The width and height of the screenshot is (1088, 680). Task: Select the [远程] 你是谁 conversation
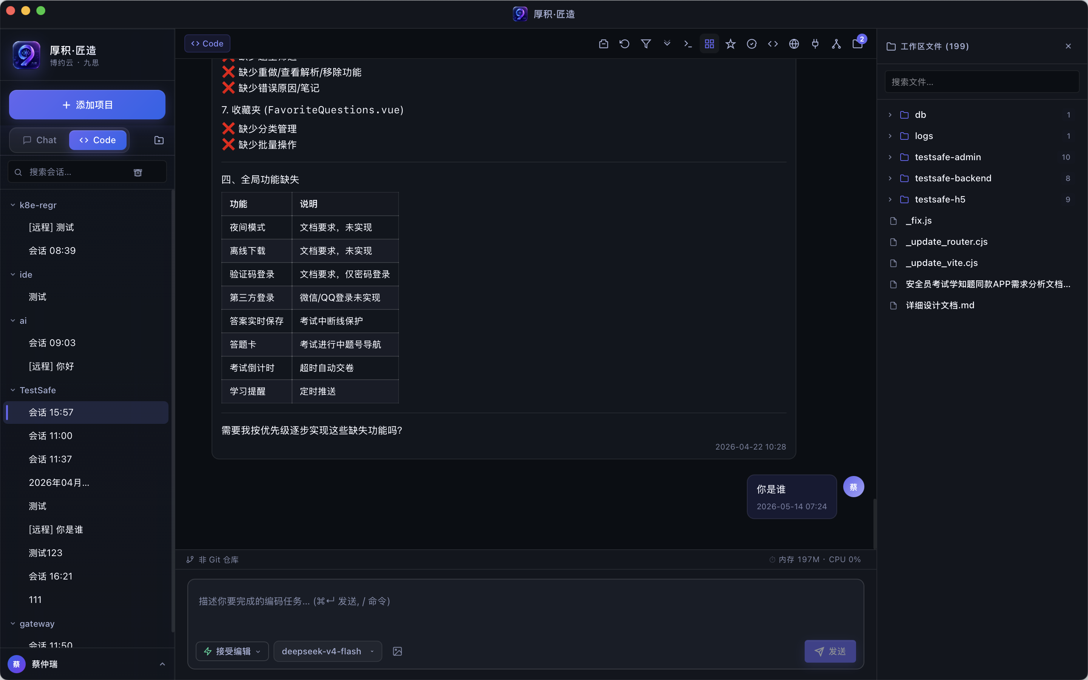(86, 530)
